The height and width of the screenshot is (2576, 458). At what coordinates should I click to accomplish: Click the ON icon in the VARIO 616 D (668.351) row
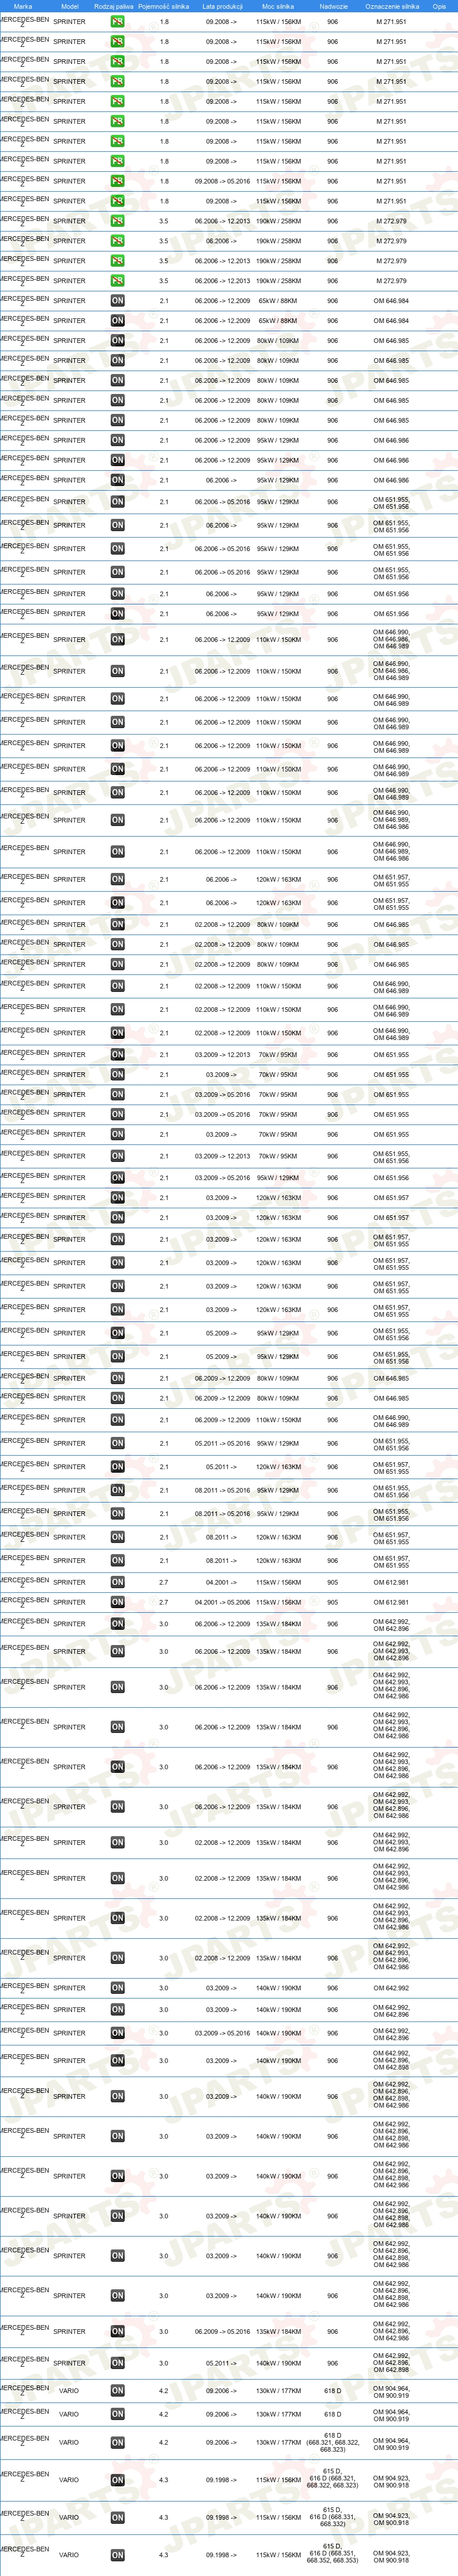[117, 2555]
